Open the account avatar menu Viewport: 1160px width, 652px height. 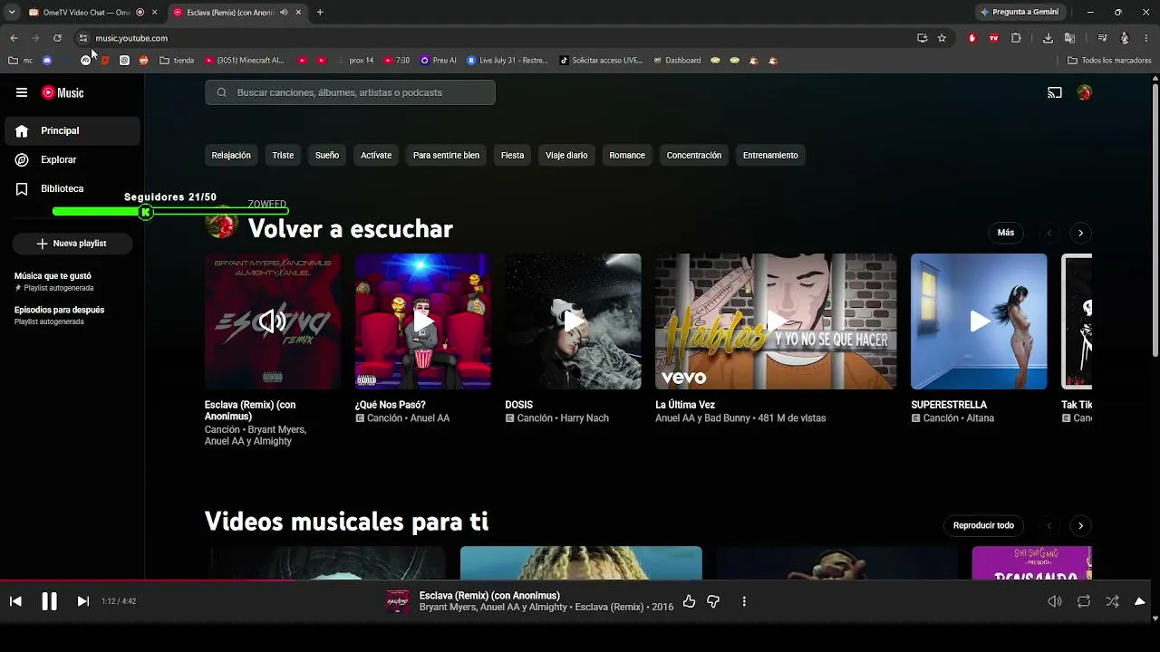coord(1084,92)
